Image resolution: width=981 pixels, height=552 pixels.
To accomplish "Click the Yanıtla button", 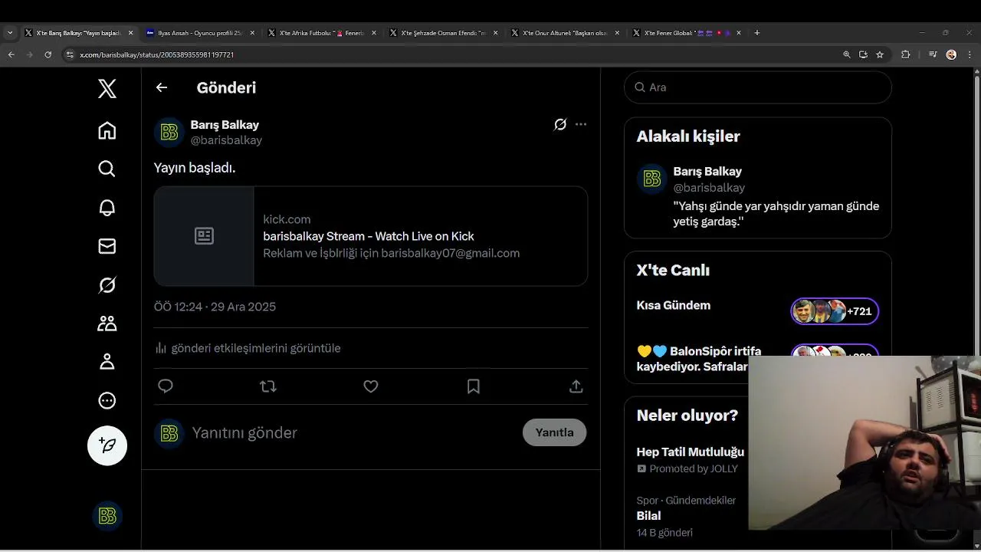I will point(554,432).
